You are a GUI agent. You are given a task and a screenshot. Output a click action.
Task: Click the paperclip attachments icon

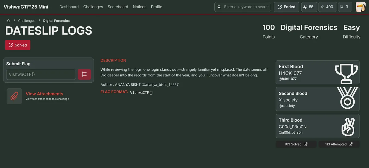click(14, 96)
